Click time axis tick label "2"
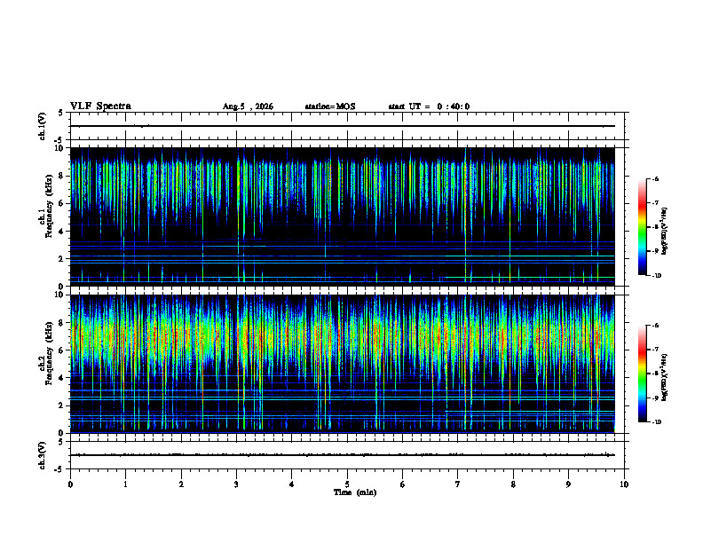 (x=181, y=484)
